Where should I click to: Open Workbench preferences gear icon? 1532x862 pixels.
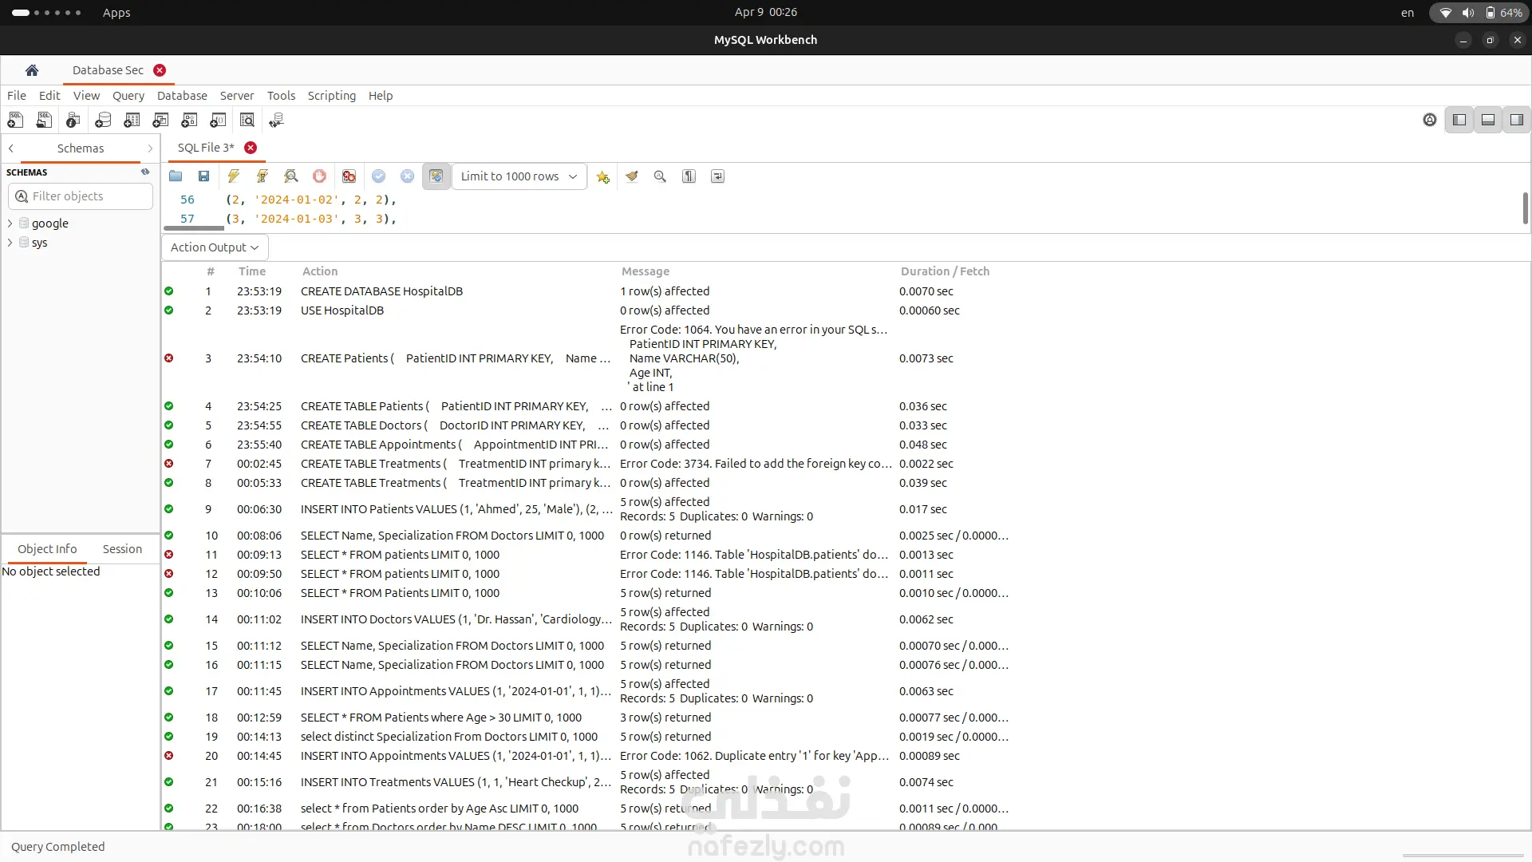[1430, 120]
